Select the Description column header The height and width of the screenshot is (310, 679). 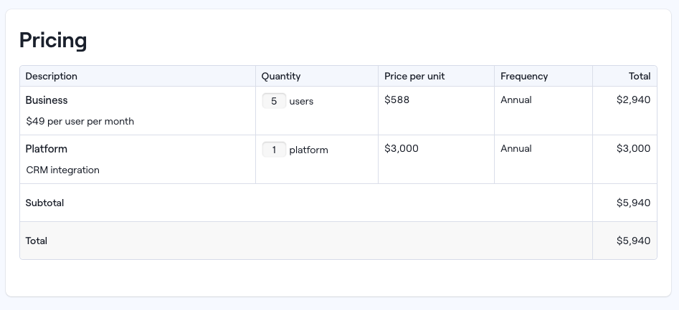pyautogui.click(x=52, y=76)
